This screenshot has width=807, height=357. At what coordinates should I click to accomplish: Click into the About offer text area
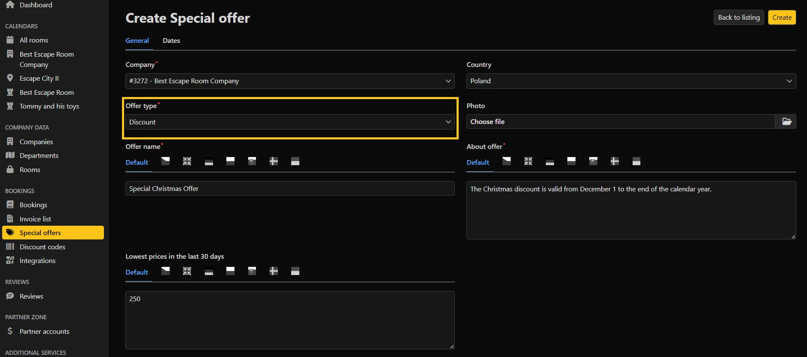(630, 210)
